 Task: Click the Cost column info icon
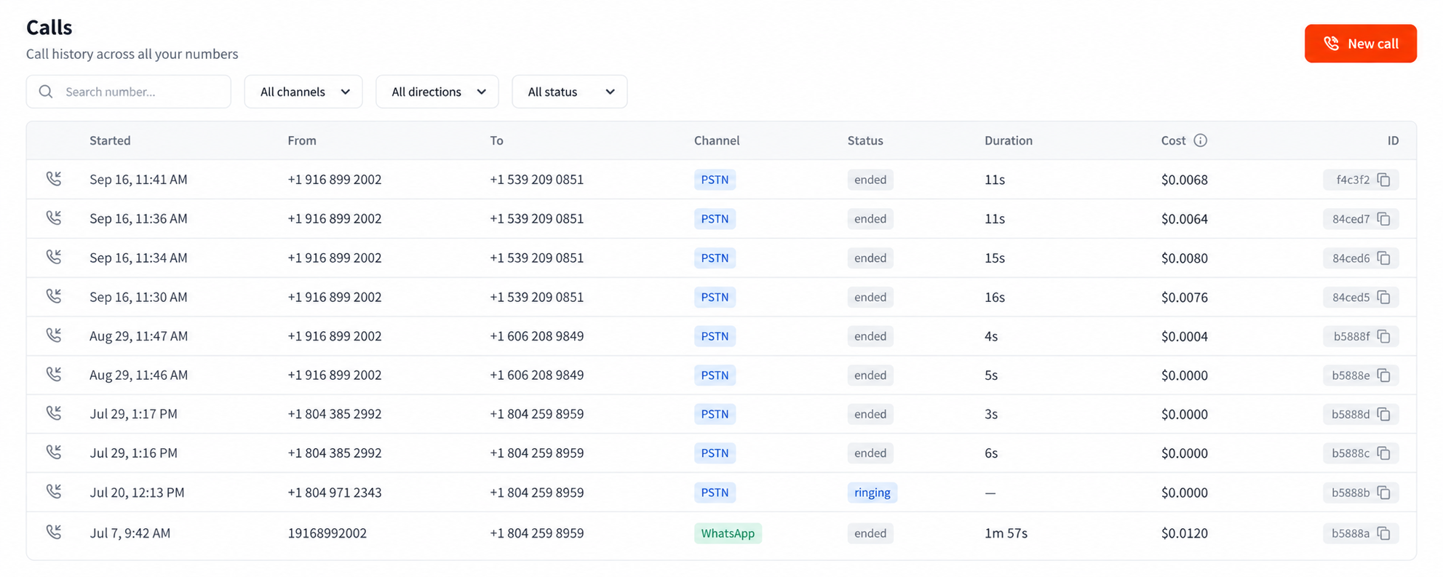click(1200, 140)
